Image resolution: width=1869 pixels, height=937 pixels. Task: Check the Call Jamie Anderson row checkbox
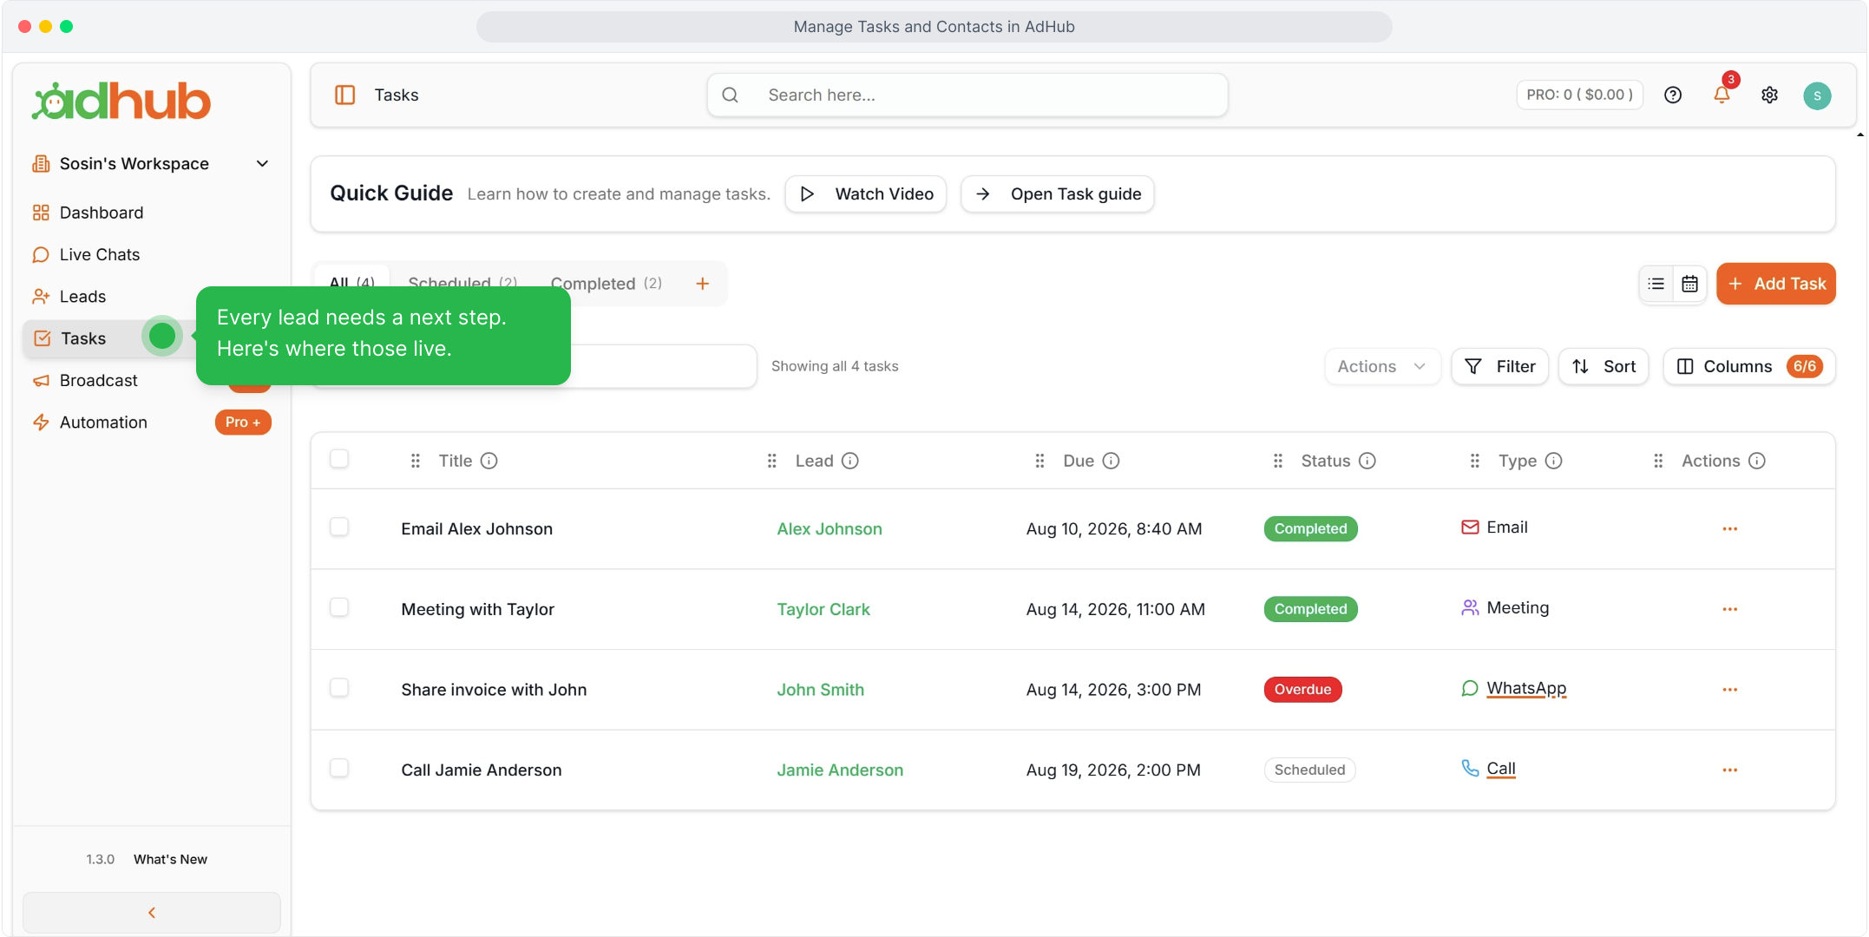coord(339,768)
